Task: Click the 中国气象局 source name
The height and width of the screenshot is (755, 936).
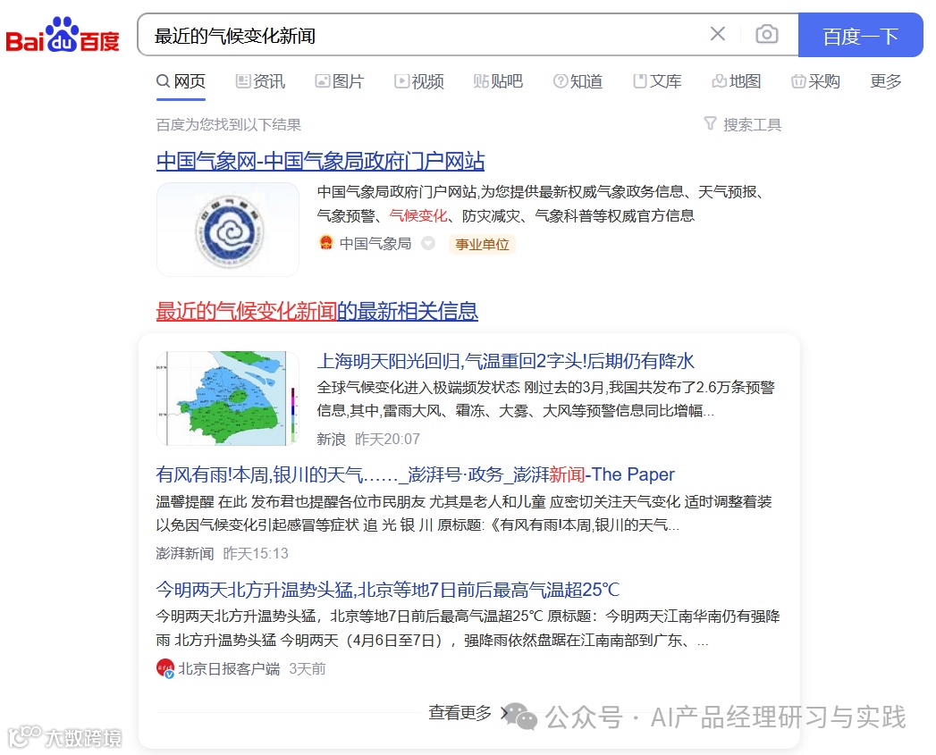Action: [375, 244]
